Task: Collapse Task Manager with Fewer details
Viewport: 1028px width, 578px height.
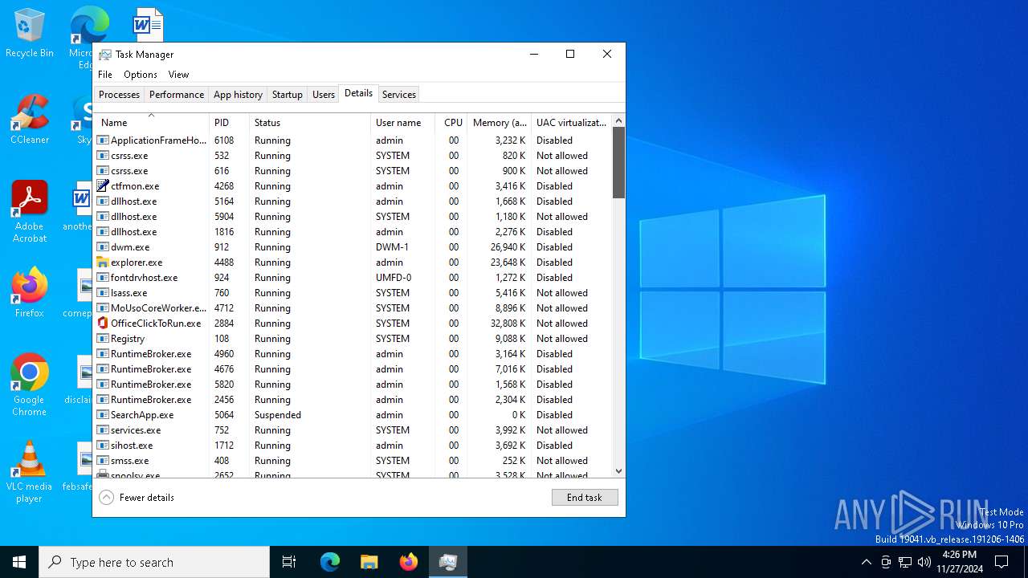Action: [x=137, y=498]
